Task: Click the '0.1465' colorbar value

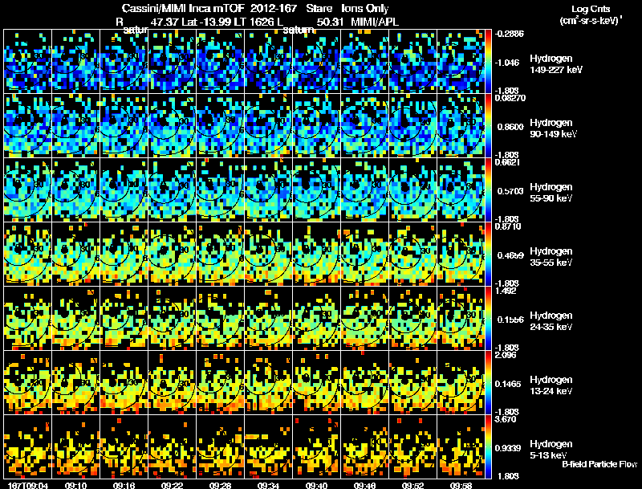Action: click(x=508, y=384)
